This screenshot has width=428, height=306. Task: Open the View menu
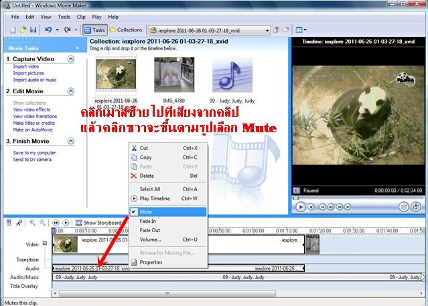click(x=46, y=17)
